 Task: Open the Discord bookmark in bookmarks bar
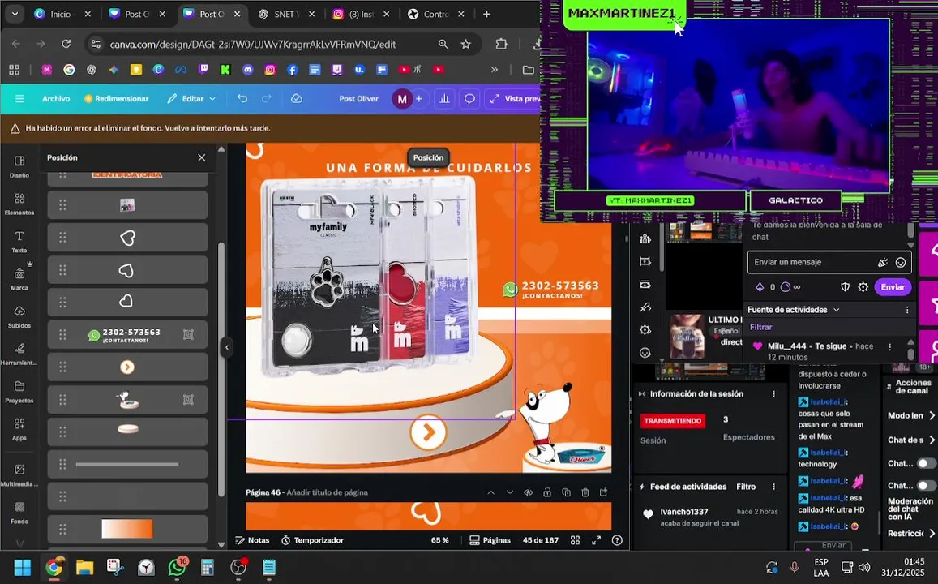pos(247,70)
